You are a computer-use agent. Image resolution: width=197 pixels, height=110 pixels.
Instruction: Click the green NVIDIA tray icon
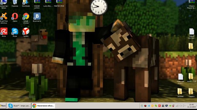tap(170, 106)
